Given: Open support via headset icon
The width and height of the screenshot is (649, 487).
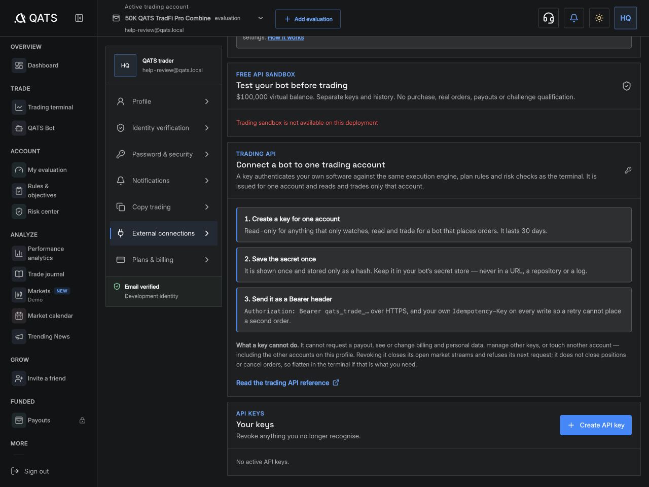Looking at the screenshot, I should (x=549, y=18).
